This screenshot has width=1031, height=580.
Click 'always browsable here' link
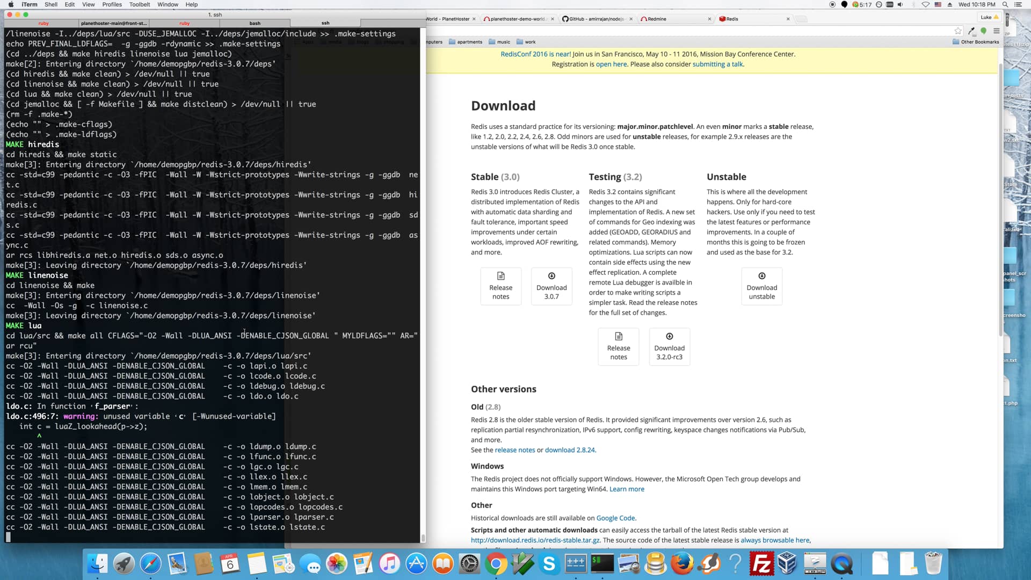coord(775,540)
